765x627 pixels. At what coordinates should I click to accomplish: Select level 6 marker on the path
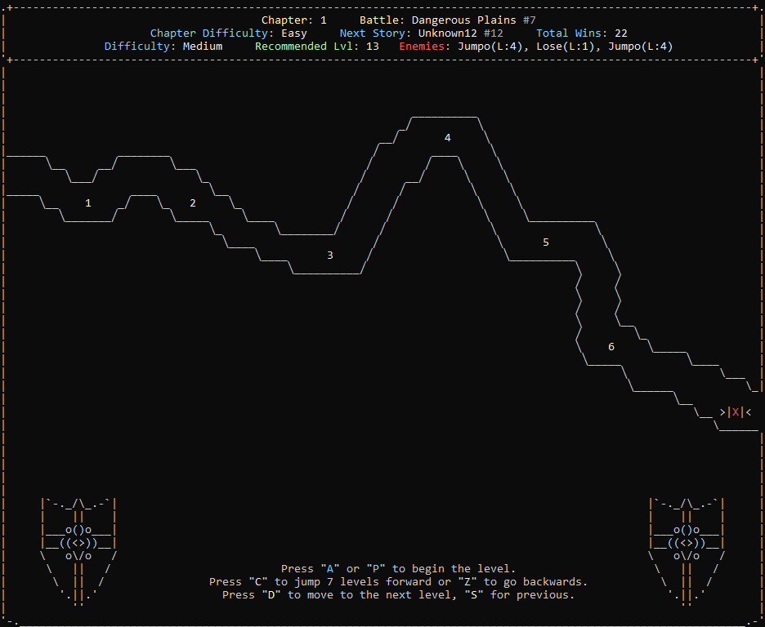pyautogui.click(x=611, y=347)
